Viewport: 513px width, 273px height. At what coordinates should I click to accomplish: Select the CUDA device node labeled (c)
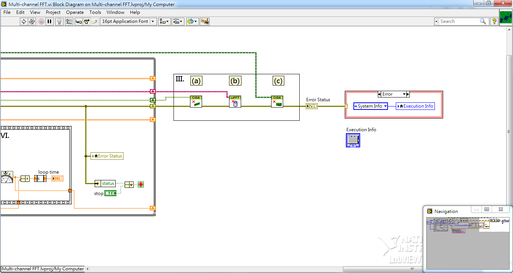tap(277, 101)
